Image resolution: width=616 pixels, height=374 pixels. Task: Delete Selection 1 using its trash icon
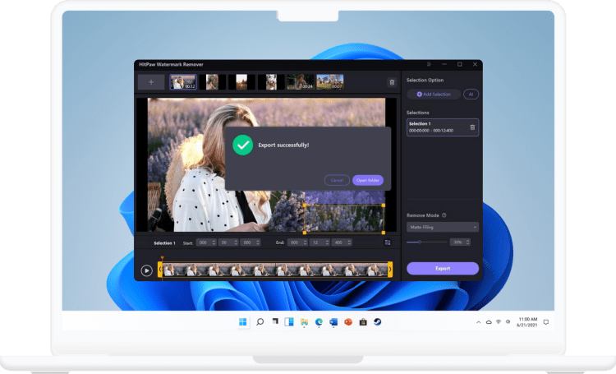471,127
